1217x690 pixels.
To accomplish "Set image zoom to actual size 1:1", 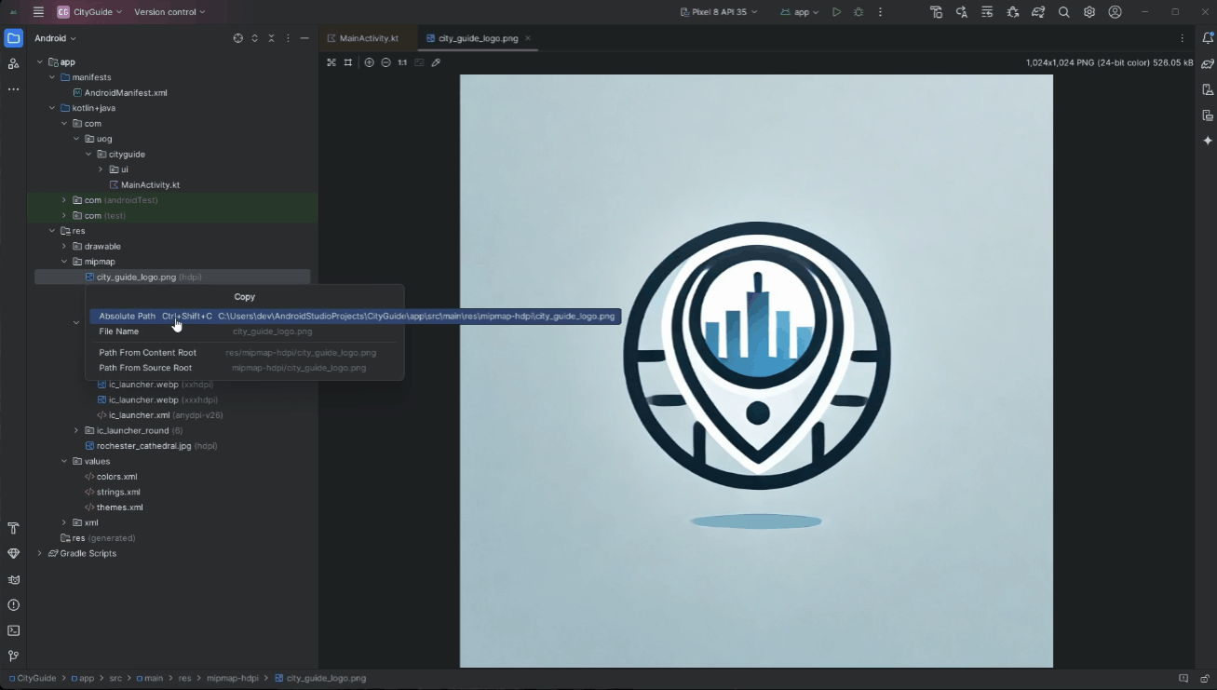I will click(402, 62).
